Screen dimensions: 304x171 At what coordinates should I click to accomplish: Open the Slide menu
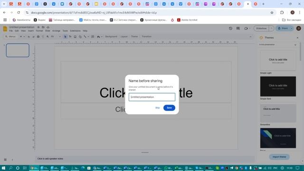47,31
